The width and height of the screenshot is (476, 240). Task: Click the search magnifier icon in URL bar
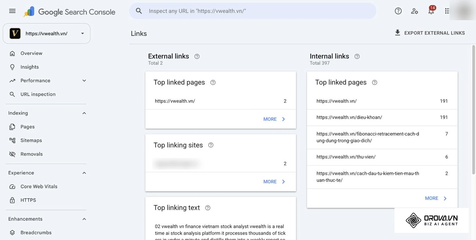(139, 11)
